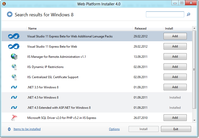The image size is (199, 138).
Task: Sort by the Released column header
Action: click(x=148, y=29)
